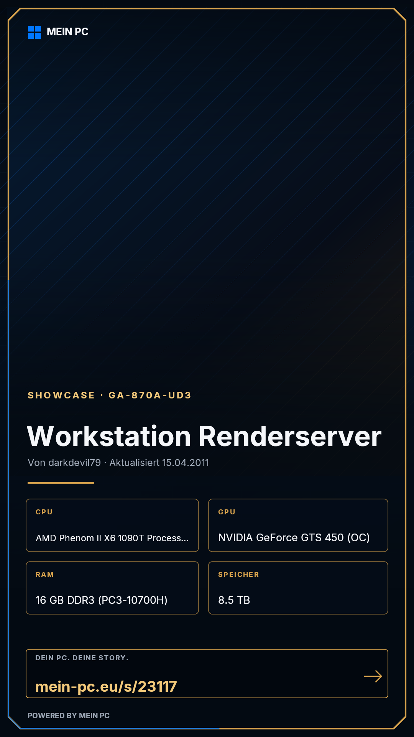Screen dimensions: 414x737
Task: Open the MEIN PC brand title
Action: [x=67, y=32]
